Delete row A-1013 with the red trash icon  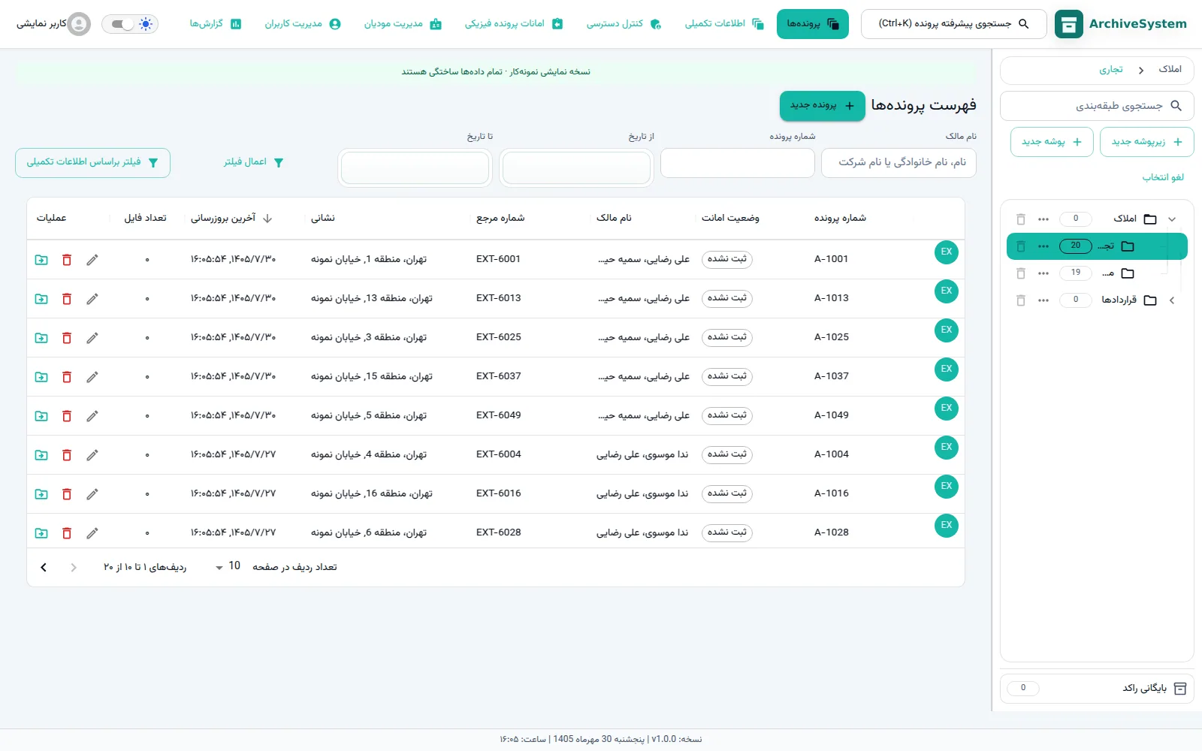click(67, 299)
